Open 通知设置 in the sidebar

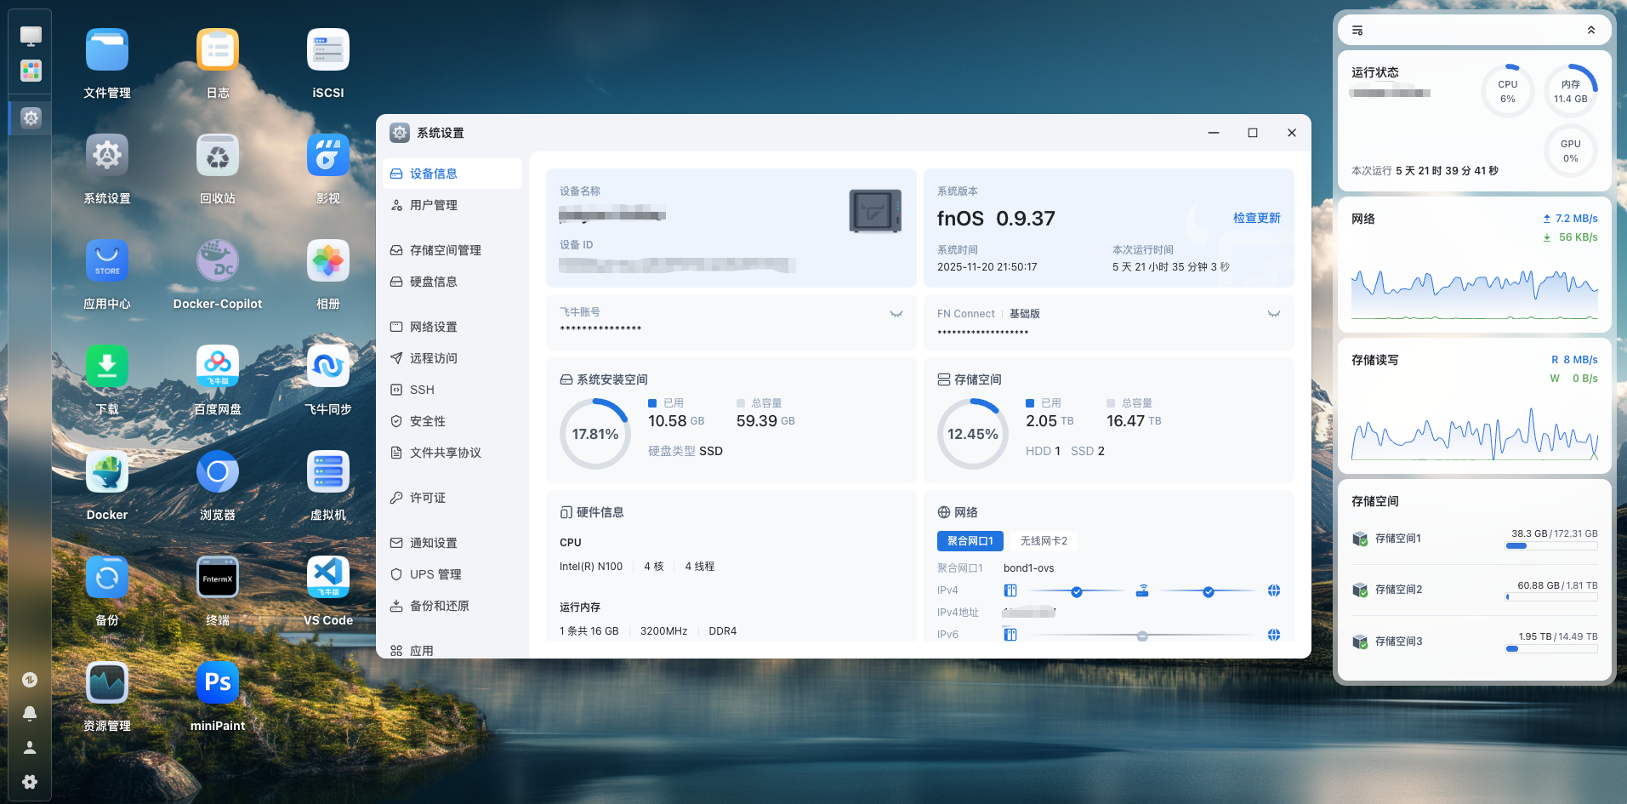[452, 543]
